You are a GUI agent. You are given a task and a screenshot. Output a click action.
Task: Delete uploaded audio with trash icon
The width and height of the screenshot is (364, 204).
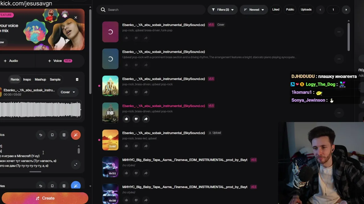point(77,79)
